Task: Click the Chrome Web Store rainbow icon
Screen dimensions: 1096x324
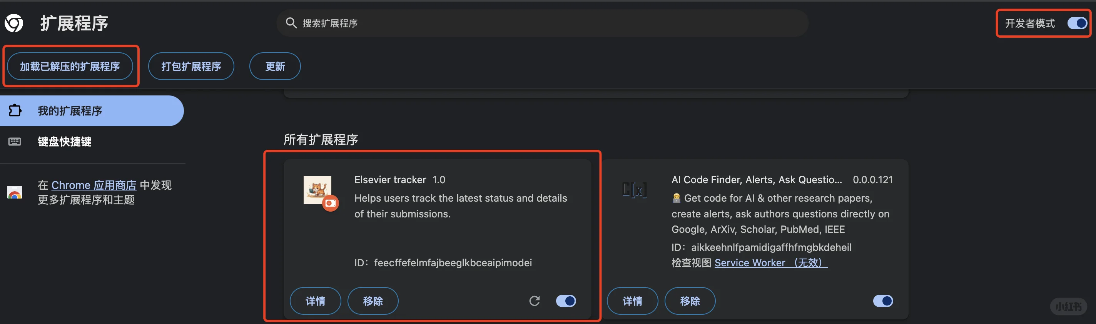Action: click(15, 192)
